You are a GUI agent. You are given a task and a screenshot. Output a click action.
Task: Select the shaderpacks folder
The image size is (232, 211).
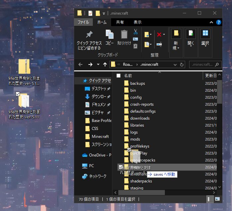138,181
